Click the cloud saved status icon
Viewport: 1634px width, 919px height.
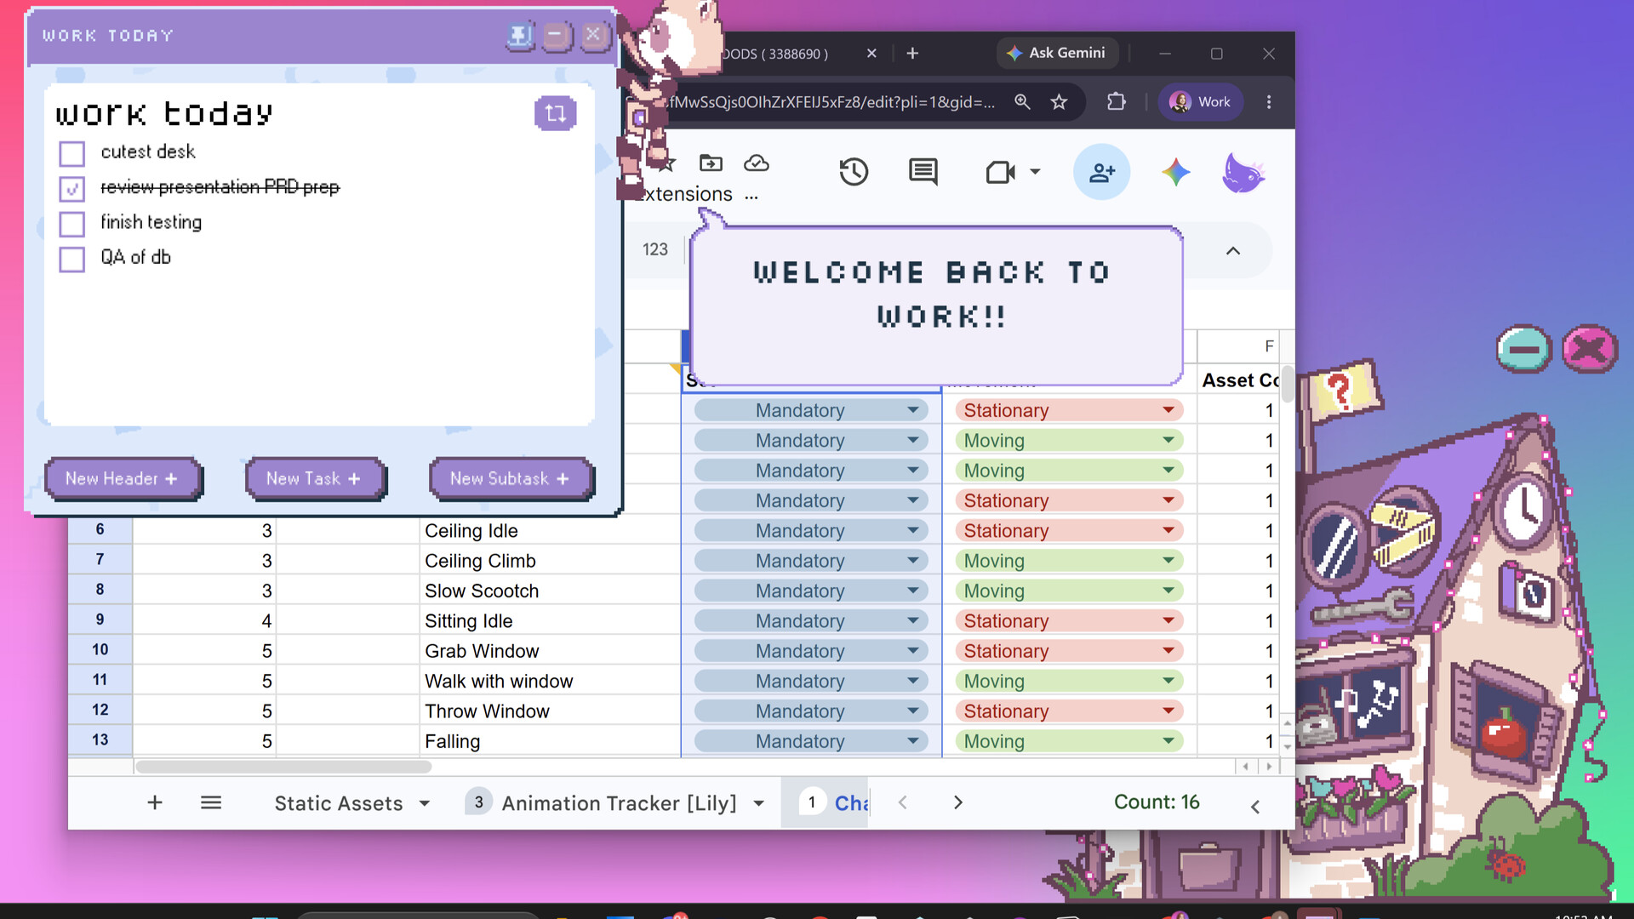click(x=756, y=163)
